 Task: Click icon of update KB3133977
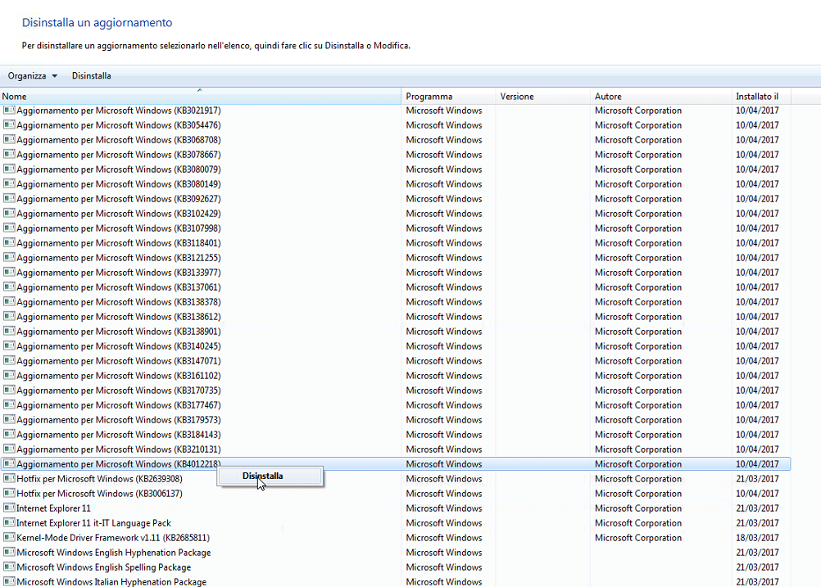(9, 272)
